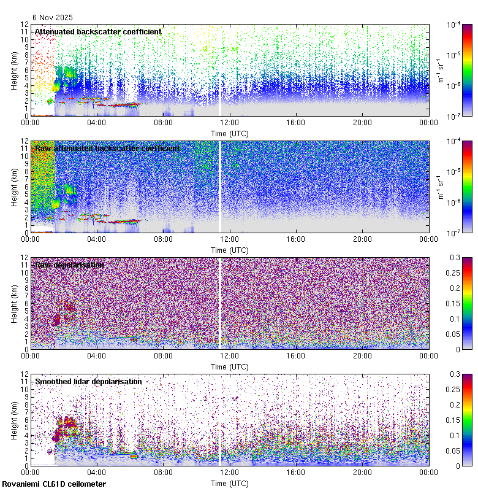Click the "Raw depolarisation" plot title
Image resolution: width=478 pixels, height=491 pixels.
tap(69, 265)
